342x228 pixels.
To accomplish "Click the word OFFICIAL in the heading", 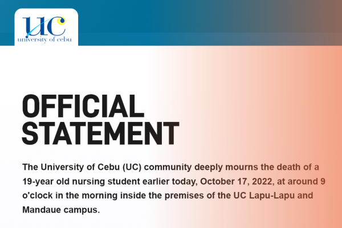I will [80, 107].
